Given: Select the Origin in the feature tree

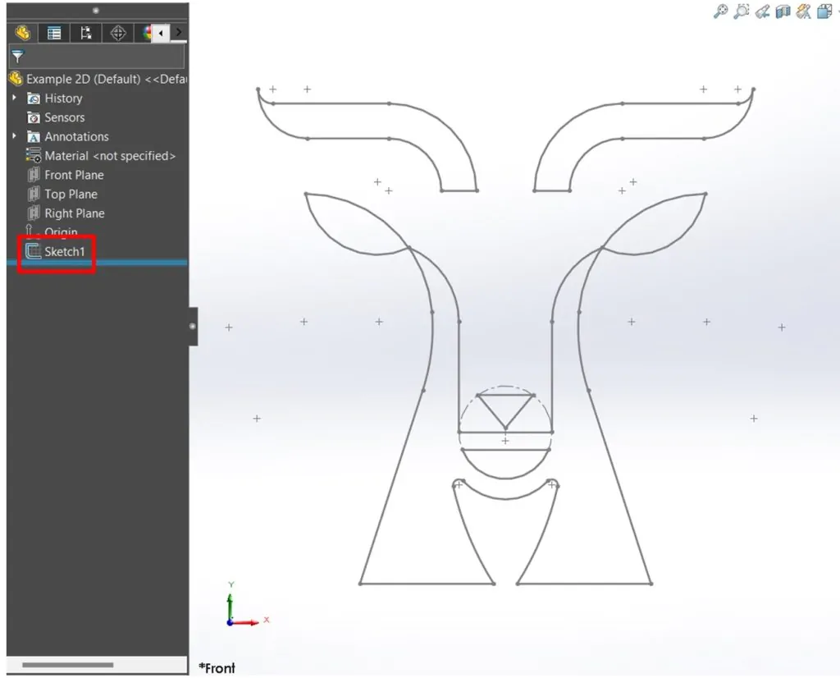Looking at the screenshot, I should point(52,232).
